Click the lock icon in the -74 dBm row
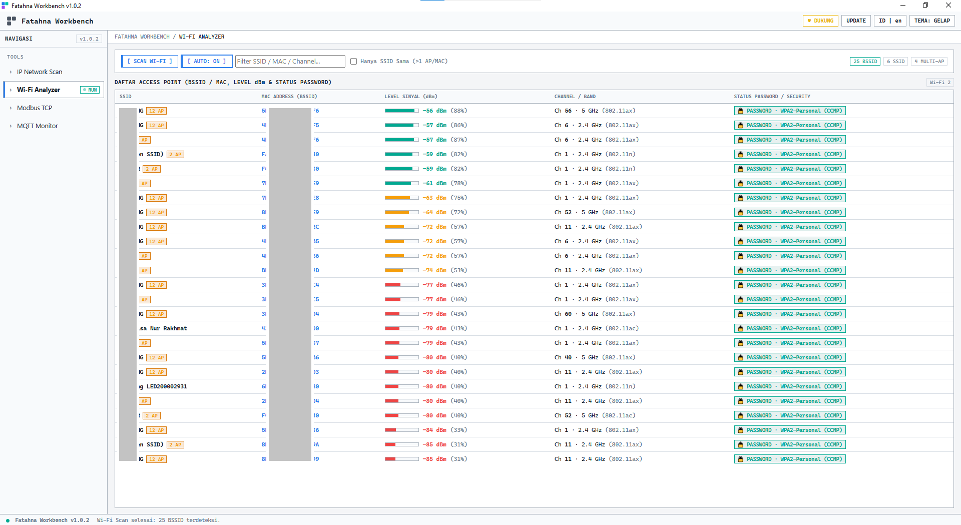 pos(741,271)
